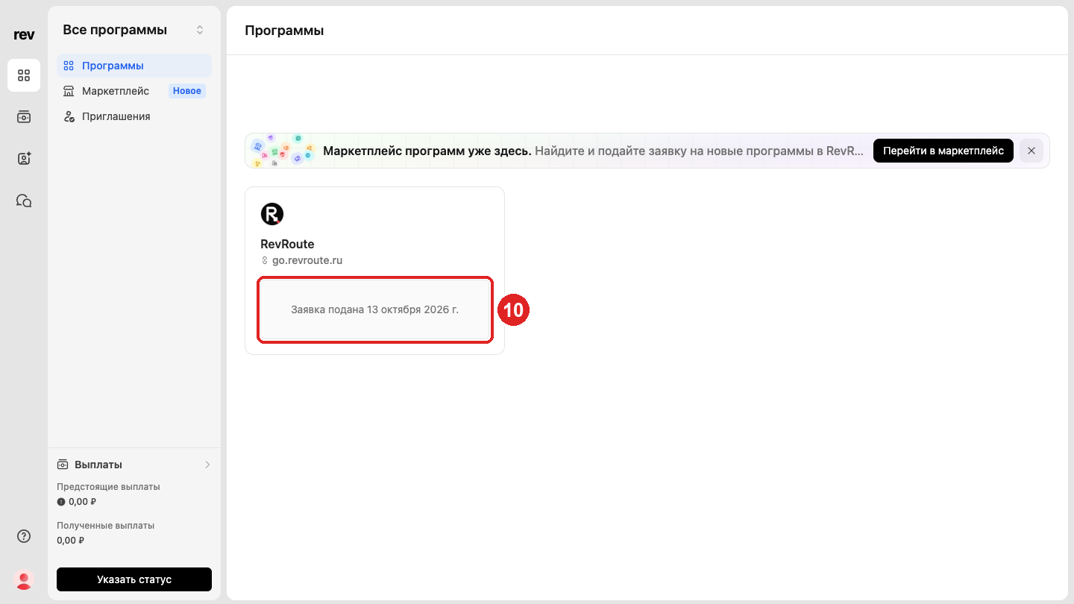Open 'Маркетплейс' in the sidebar menu
The height and width of the screenshot is (604, 1074).
point(134,91)
